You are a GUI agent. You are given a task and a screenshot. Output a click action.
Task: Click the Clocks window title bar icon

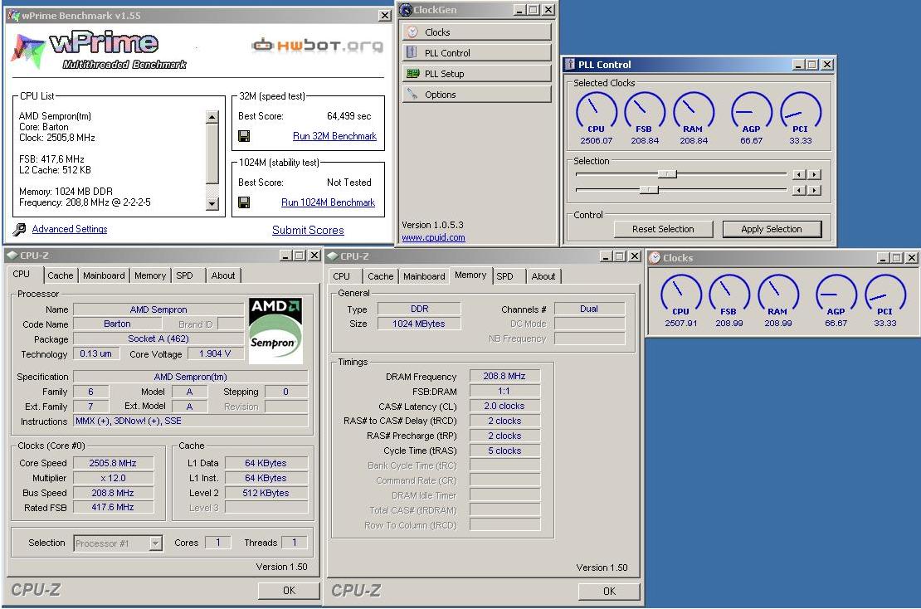tap(655, 258)
